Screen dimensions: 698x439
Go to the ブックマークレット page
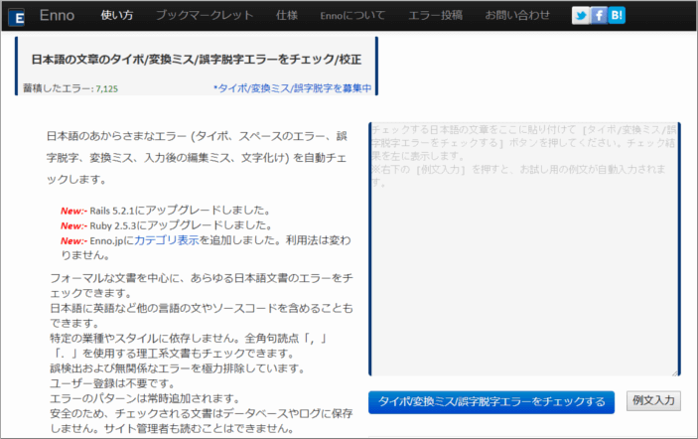click(x=205, y=15)
